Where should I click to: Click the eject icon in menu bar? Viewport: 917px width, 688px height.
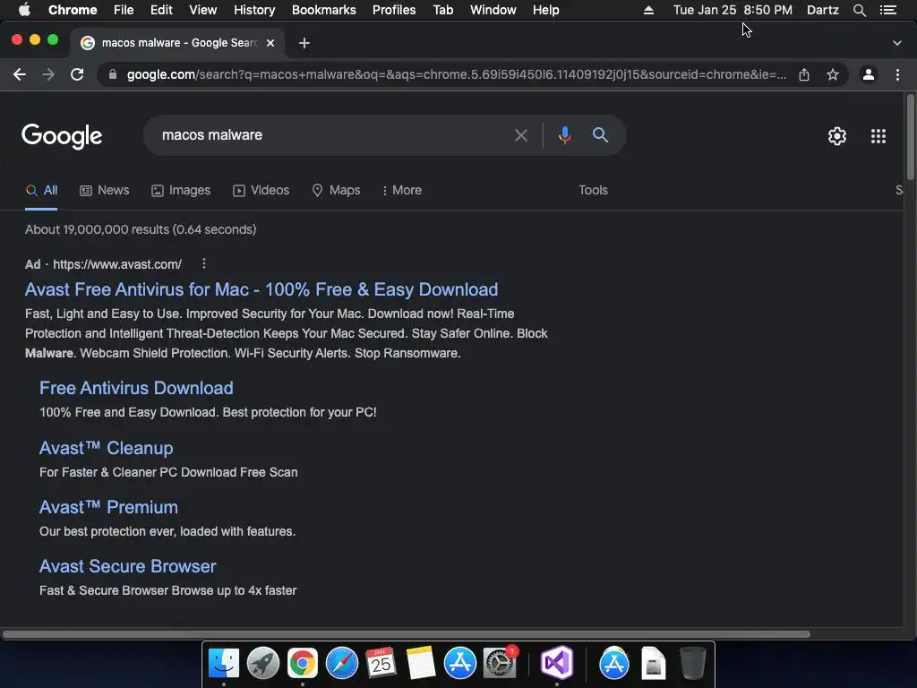648,10
